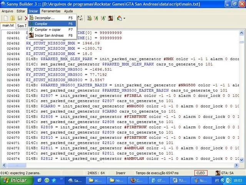Toggle the CLEO mode indicator
Image resolution: width=246 pixels, height=185 pixels.
[201, 173]
